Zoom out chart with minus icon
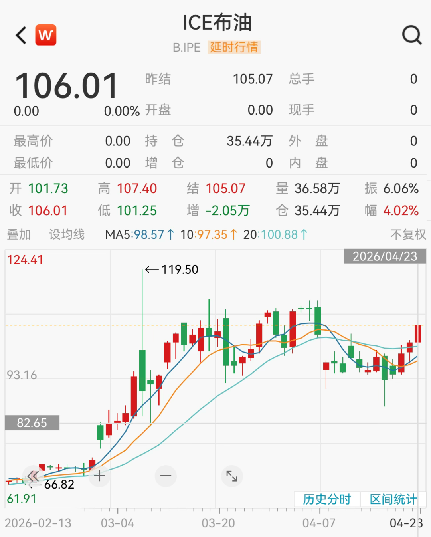This screenshot has height=537, width=431. pos(166,476)
